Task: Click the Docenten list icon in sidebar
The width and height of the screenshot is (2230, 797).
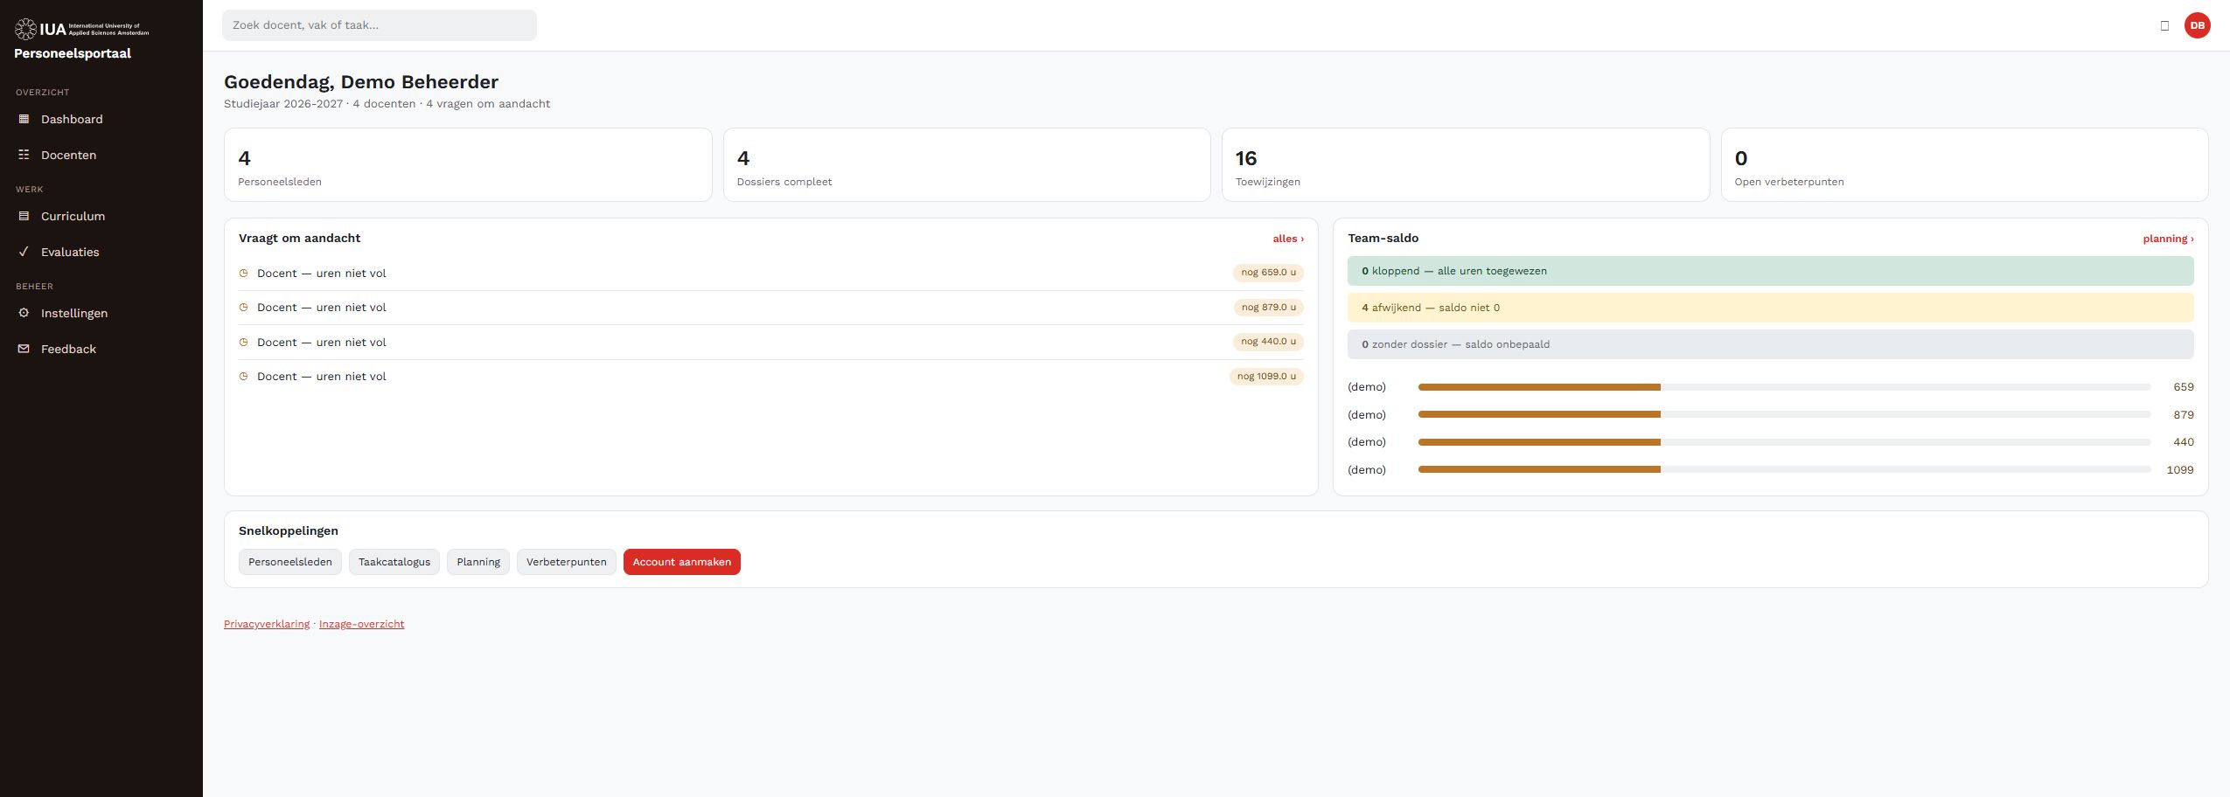Action: 24,155
